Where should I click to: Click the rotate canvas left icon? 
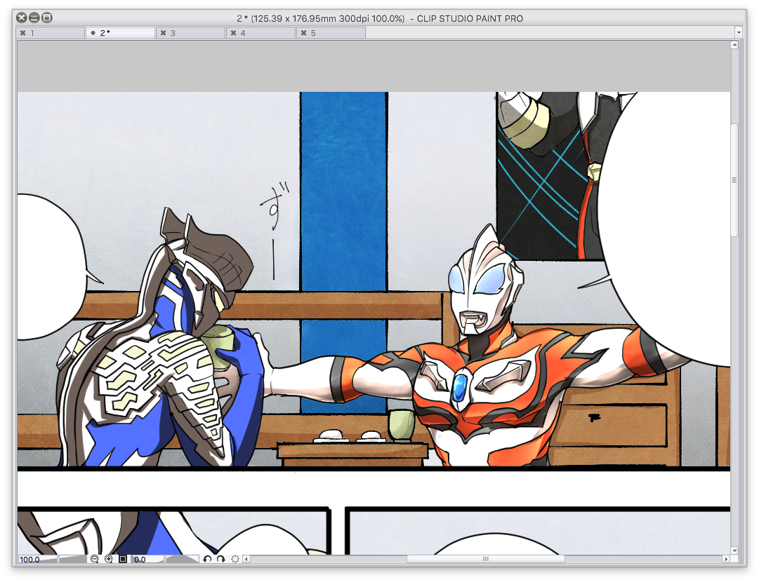(x=207, y=560)
